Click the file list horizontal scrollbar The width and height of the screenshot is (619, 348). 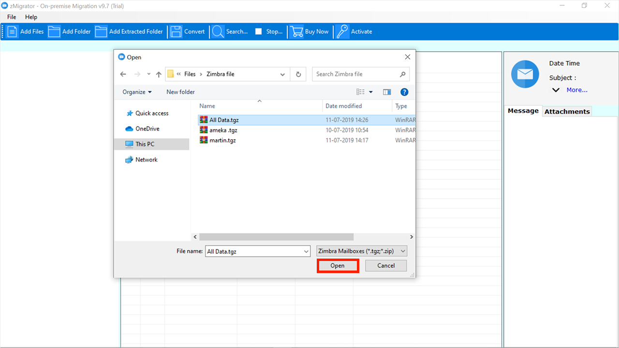click(x=276, y=237)
